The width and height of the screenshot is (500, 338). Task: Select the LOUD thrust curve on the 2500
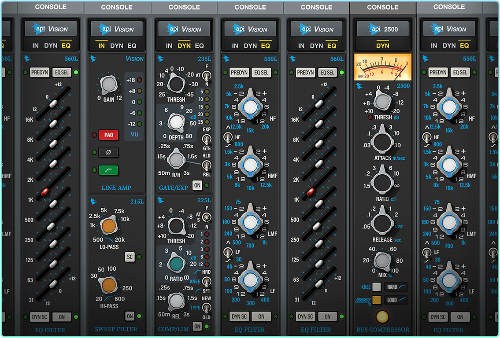click(x=396, y=300)
